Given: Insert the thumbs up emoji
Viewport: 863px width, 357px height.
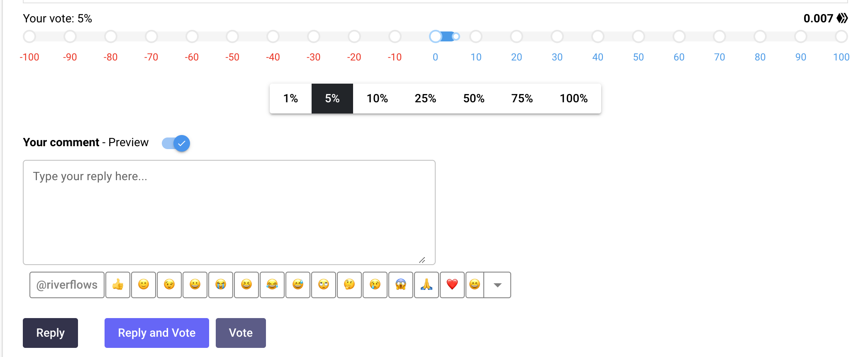Looking at the screenshot, I should 118,285.
